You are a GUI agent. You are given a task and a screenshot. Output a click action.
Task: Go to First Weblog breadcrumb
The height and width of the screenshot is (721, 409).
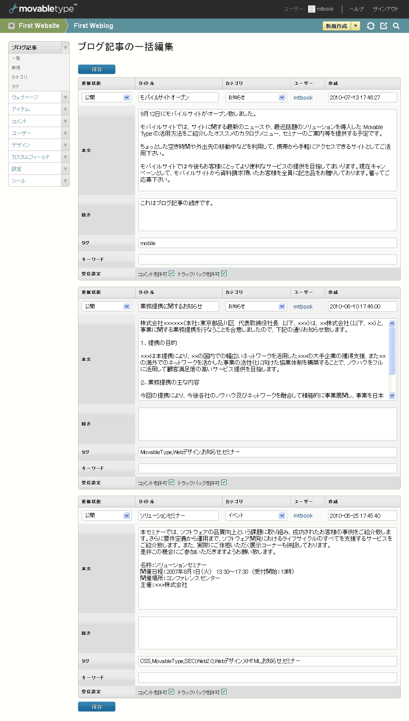pyautogui.click(x=94, y=26)
